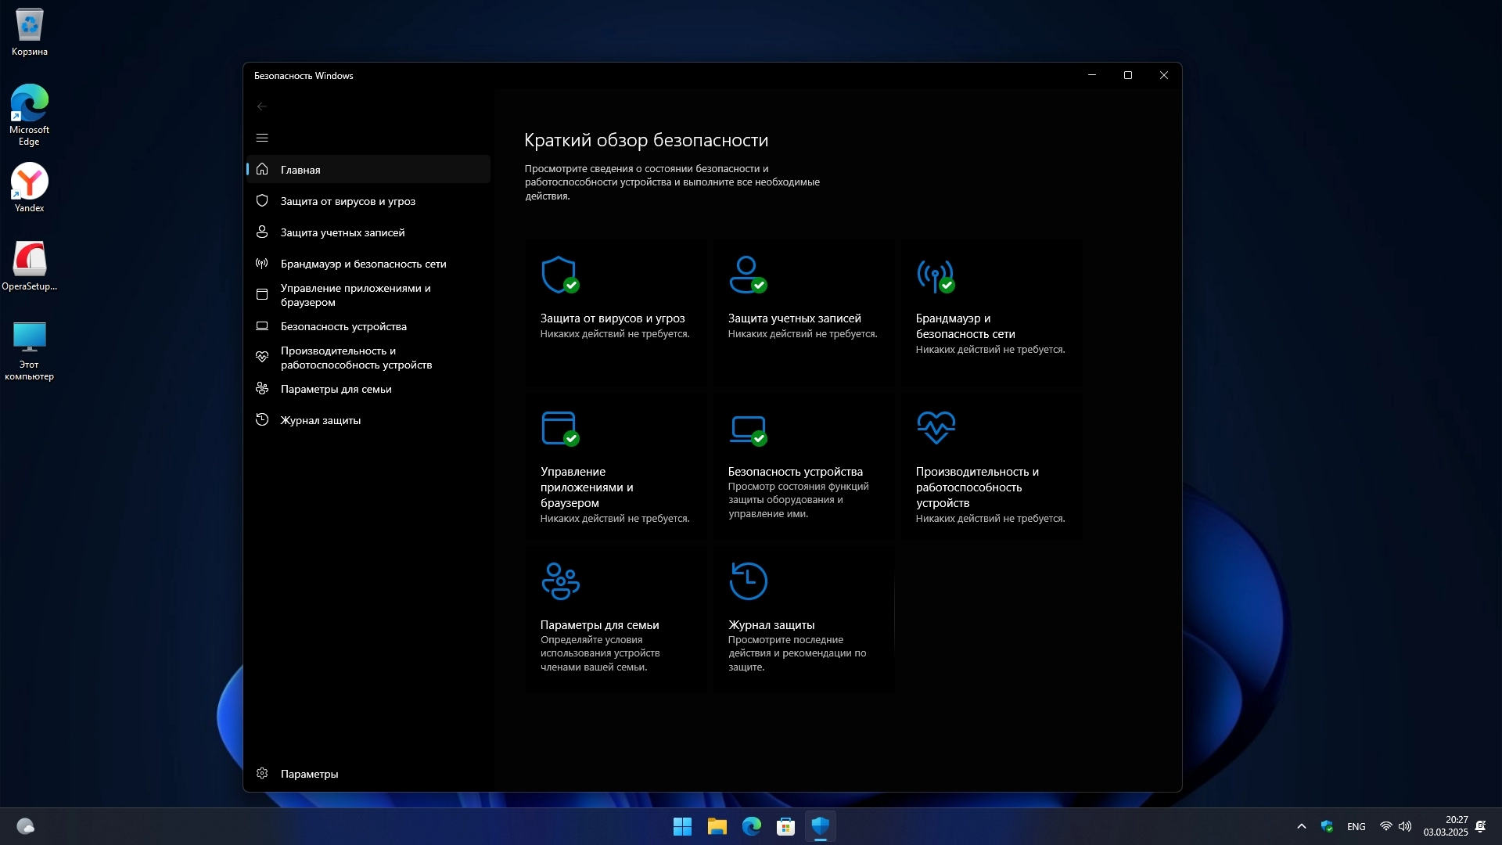1502x845 pixels.
Task: Click the Windows Start button
Action: (x=682, y=826)
